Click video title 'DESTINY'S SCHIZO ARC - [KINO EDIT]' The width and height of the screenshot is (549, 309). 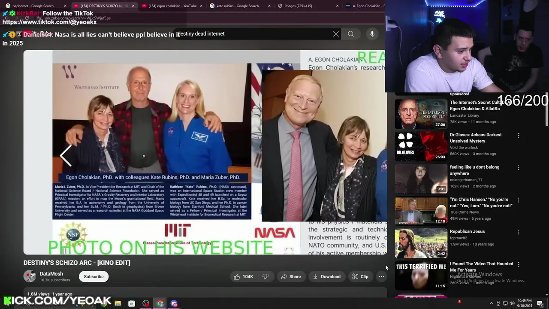pos(77,263)
